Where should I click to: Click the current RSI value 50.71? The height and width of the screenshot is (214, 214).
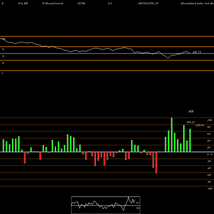pyautogui.click(x=197, y=52)
